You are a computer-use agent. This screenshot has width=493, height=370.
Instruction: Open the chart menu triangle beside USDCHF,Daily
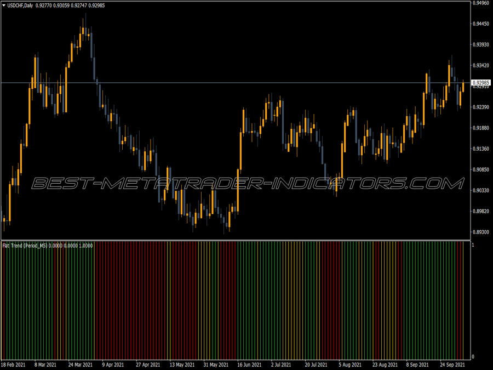tap(4, 5)
